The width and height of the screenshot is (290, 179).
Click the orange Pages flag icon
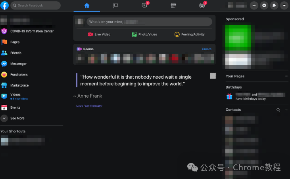click(4, 42)
